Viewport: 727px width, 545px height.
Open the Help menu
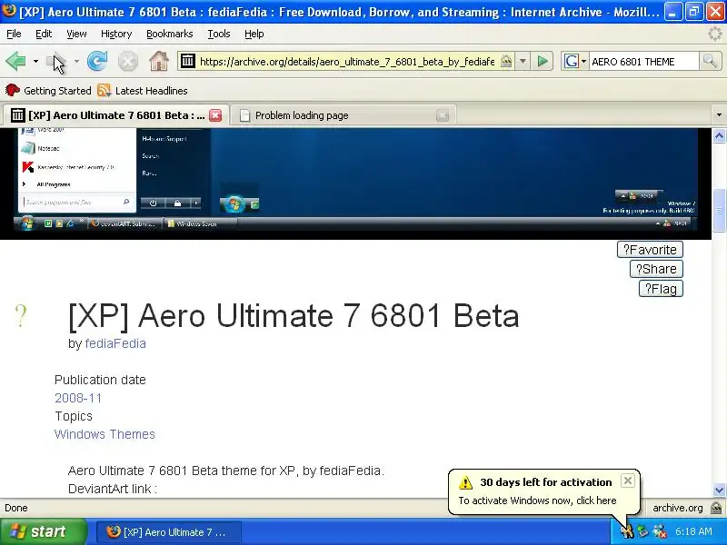point(254,34)
